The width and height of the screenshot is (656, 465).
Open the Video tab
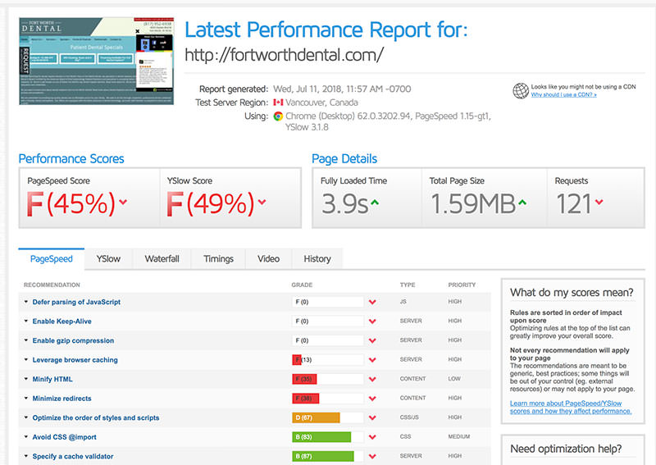point(269,259)
